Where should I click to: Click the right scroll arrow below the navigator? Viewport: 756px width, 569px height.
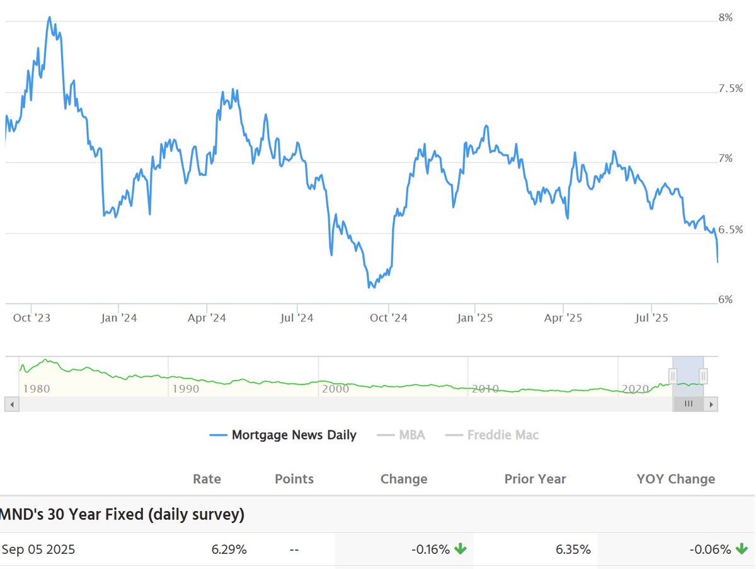(712, 403)
